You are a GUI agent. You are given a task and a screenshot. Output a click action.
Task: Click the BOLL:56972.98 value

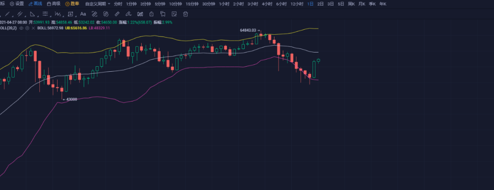[50, 28]
